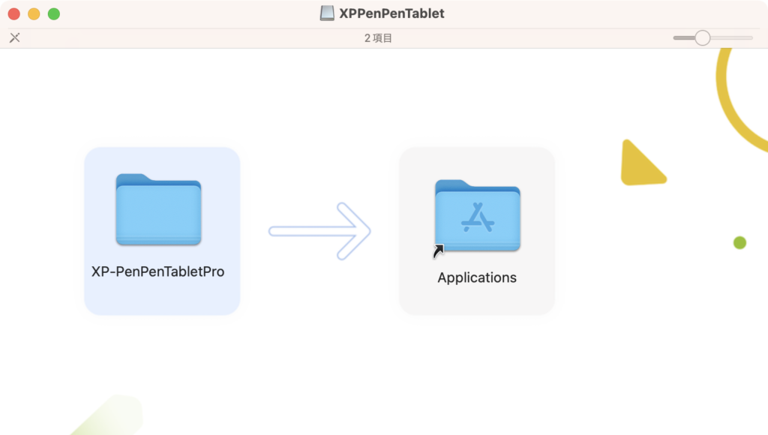768x435 pixels.
Task: Click the XP-PenPenTabletPro folder name label
Action: point(157,271)
